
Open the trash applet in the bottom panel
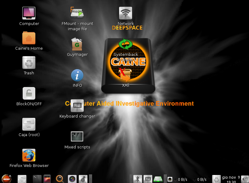(216, 179)
